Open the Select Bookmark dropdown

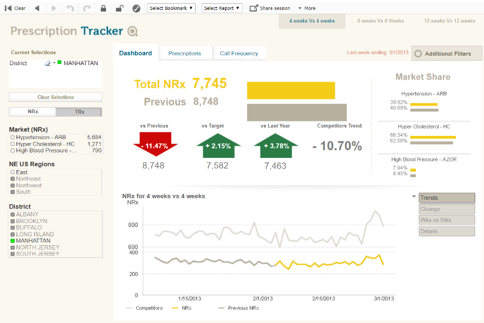171,8
